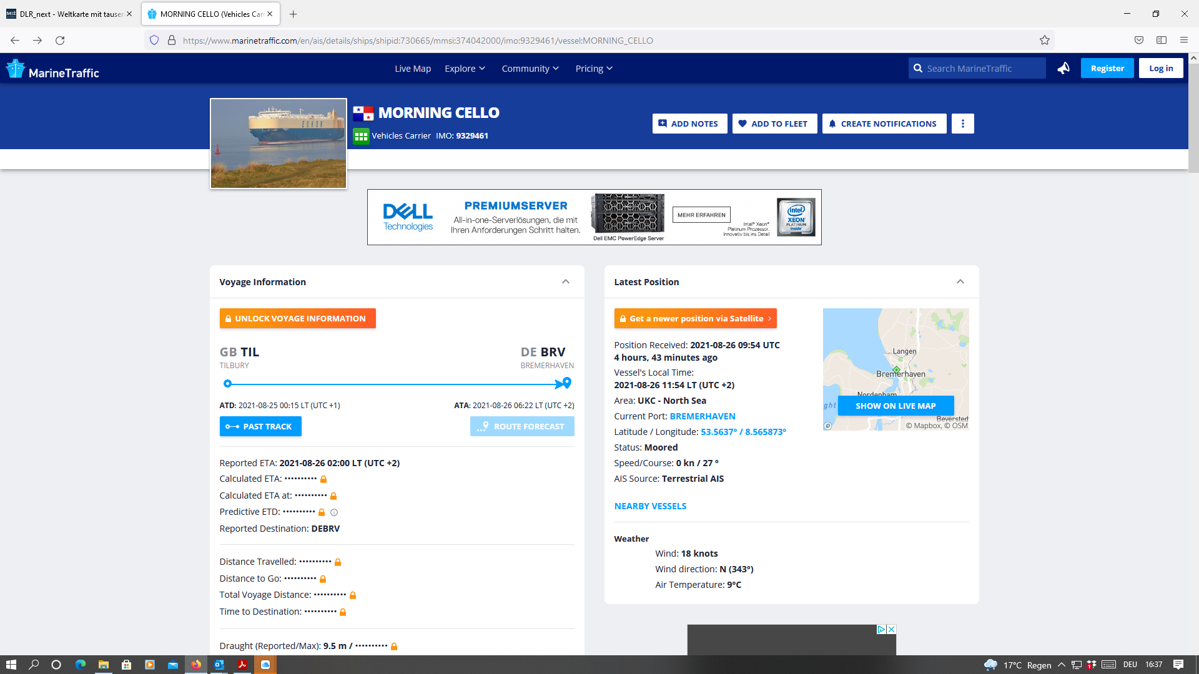
Task: Open Windows Start menu
Action: (x=11, y=665)
